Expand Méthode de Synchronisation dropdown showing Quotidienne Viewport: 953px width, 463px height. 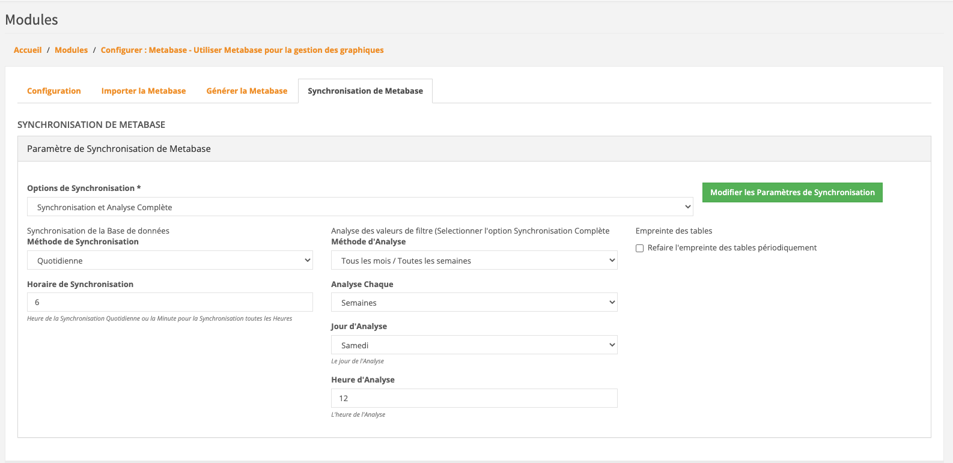(x=170, y=260)
